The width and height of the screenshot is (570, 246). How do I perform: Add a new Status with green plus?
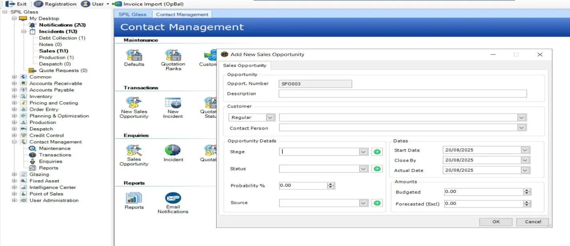[377, 169]
